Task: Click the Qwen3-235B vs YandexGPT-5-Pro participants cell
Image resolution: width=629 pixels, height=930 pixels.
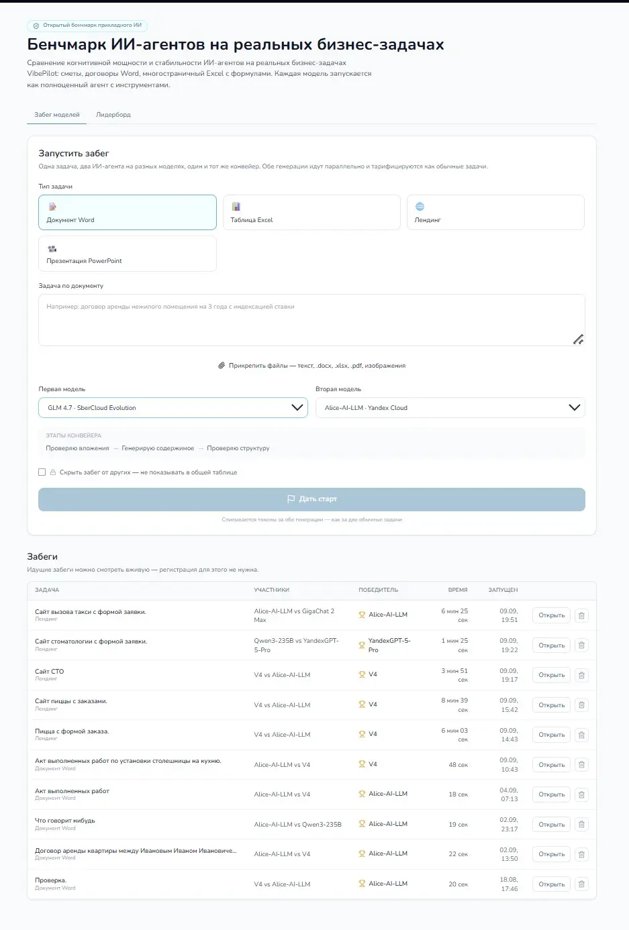Action: coord(297,645)
